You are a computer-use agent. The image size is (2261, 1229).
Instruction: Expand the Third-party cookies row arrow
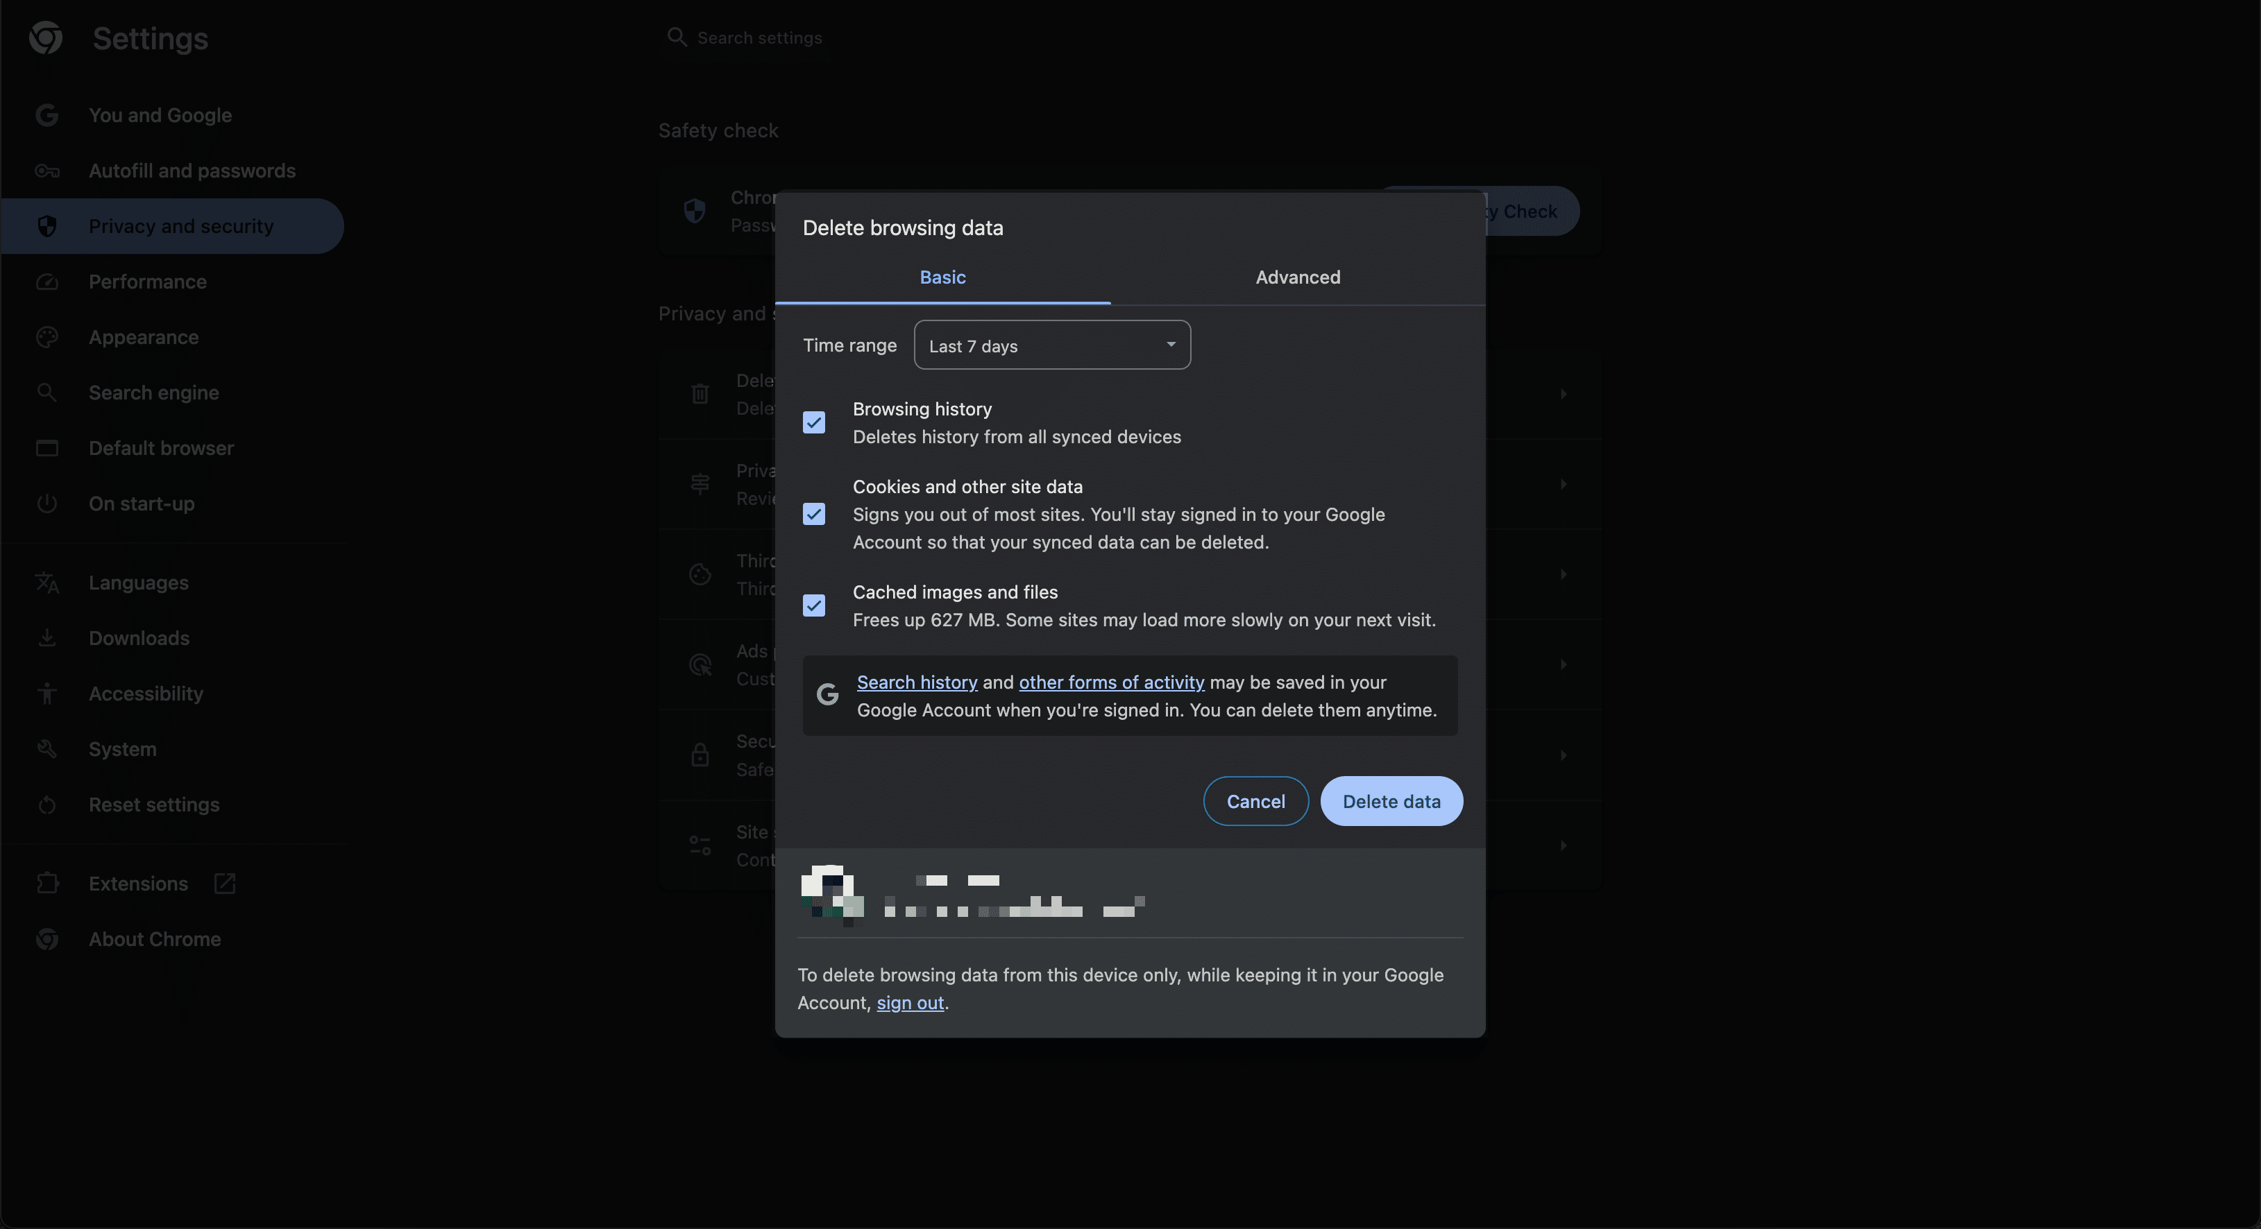pyautogui.click(x=1564, y=574)
